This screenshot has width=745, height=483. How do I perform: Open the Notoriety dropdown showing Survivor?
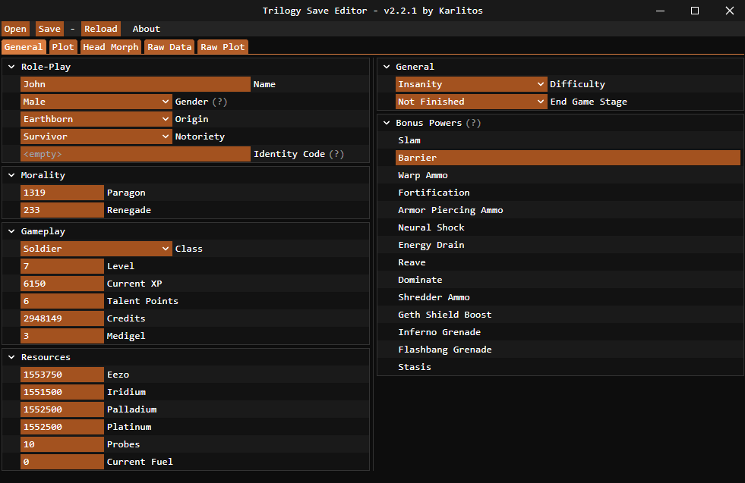(96, 136)
